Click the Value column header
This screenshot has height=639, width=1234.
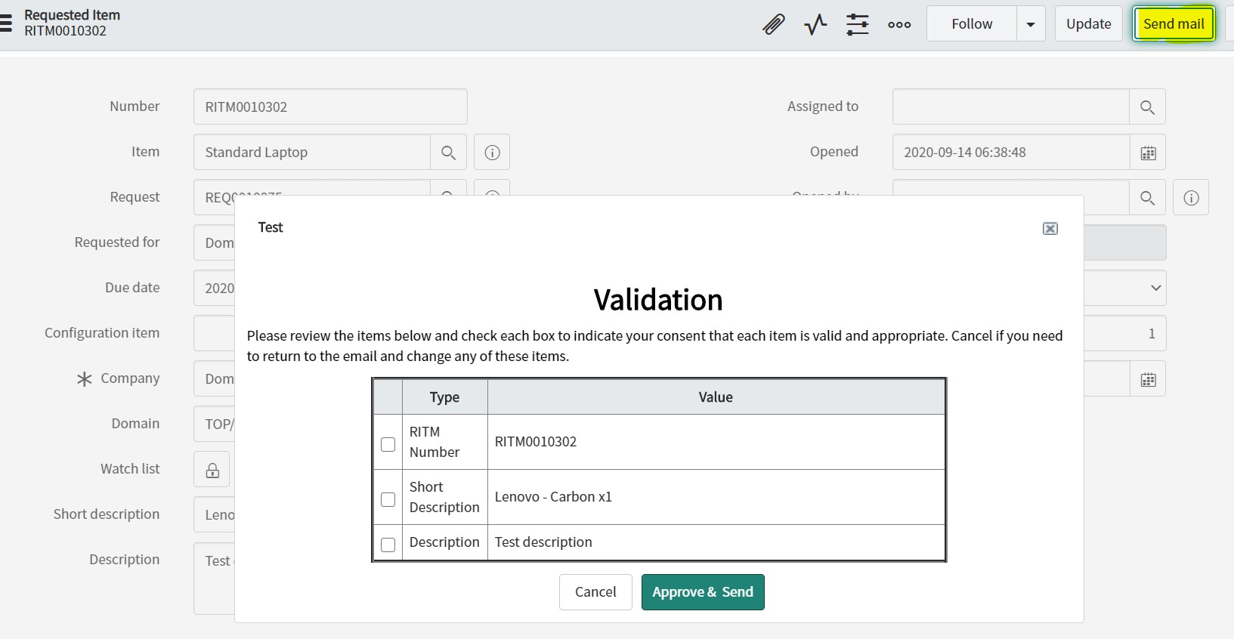716,397
